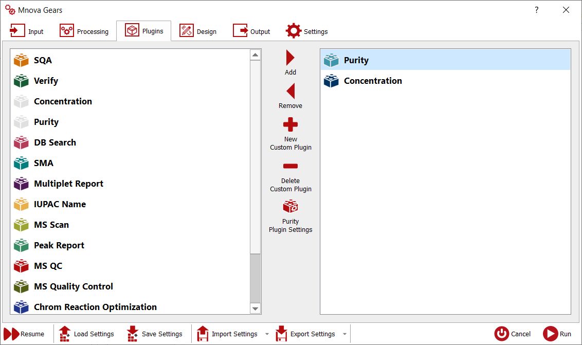
Task: Click the plugin list scroll-down arrow
Action: tap(256, 308)
